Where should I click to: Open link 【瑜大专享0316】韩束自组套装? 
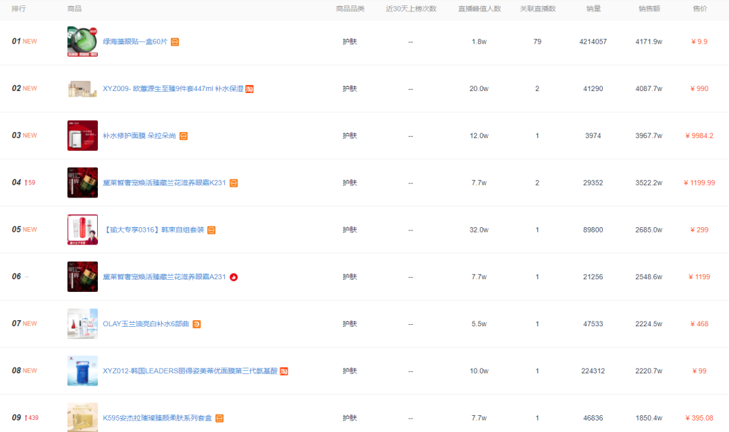[x=153, y=230]
